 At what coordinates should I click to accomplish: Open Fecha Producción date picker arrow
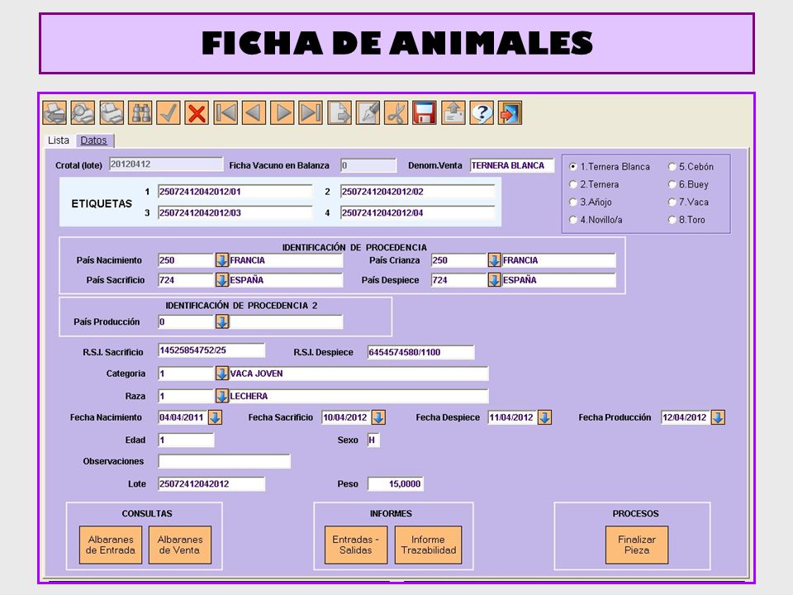click(x=718, y=417)
